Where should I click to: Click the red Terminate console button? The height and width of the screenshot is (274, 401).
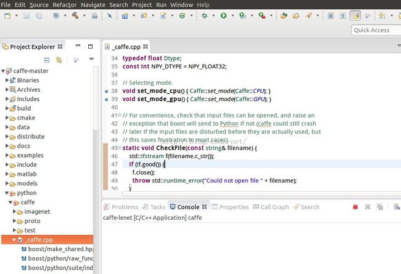(x=355, y=207)
